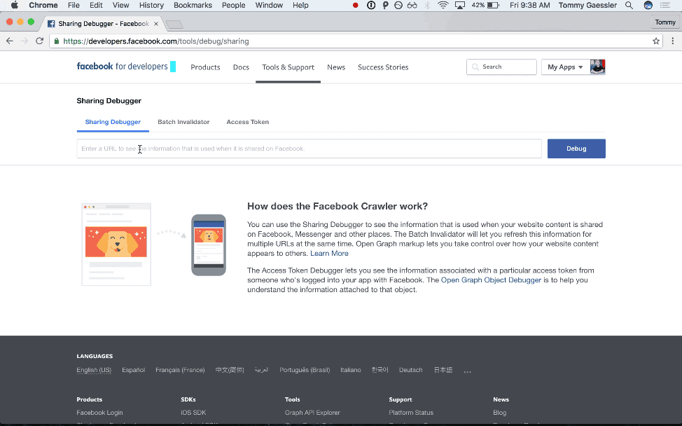Open the Products nav item

(x=205, y=67)
